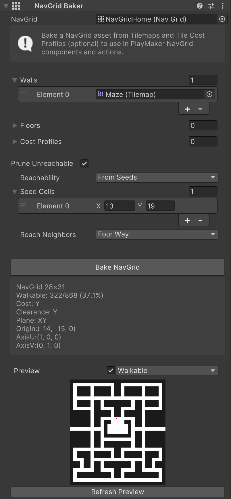Viewport: 231px width, 499px height.
Task: Click the Prune Unreachable label
Action: pyautogui.click(x=42, y=163)
